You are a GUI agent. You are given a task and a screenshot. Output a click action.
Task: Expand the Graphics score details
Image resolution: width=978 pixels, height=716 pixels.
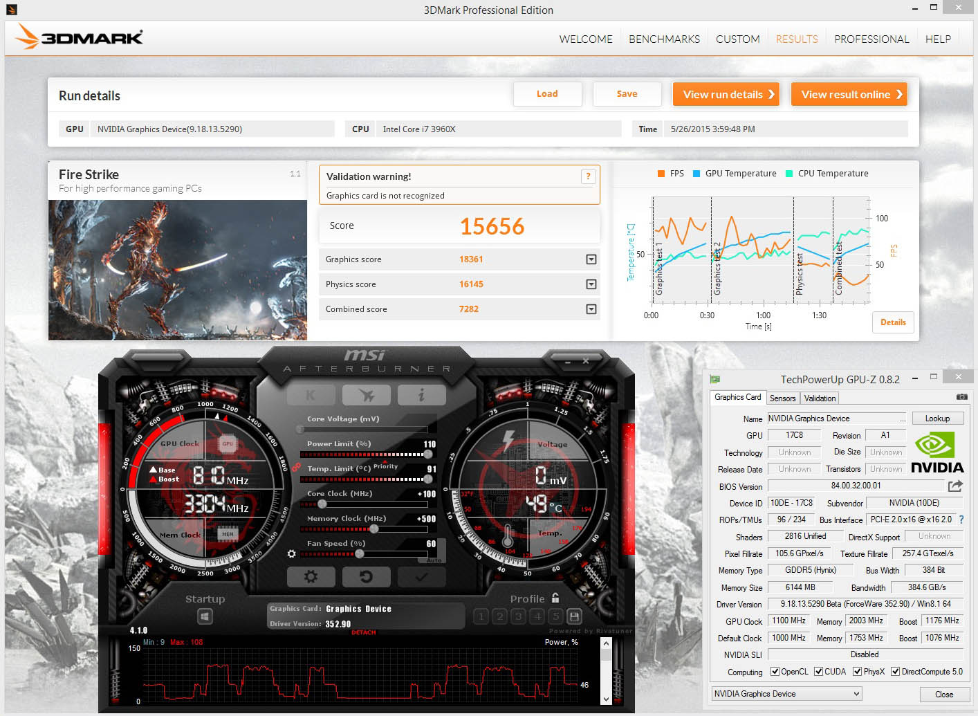pyautogui.click(x=591, y=259)
